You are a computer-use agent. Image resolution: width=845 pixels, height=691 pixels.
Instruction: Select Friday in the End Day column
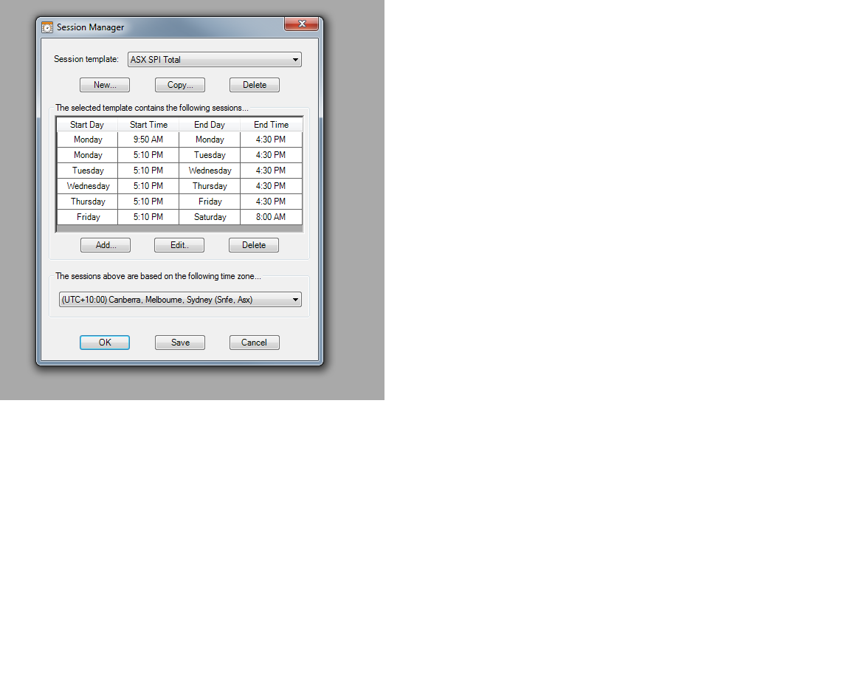[x=210, y=202]
